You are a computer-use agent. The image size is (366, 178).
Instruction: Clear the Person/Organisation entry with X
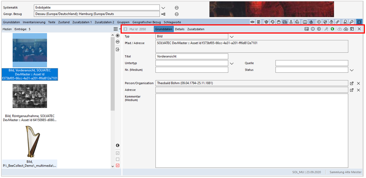click(x=358, y=83)
